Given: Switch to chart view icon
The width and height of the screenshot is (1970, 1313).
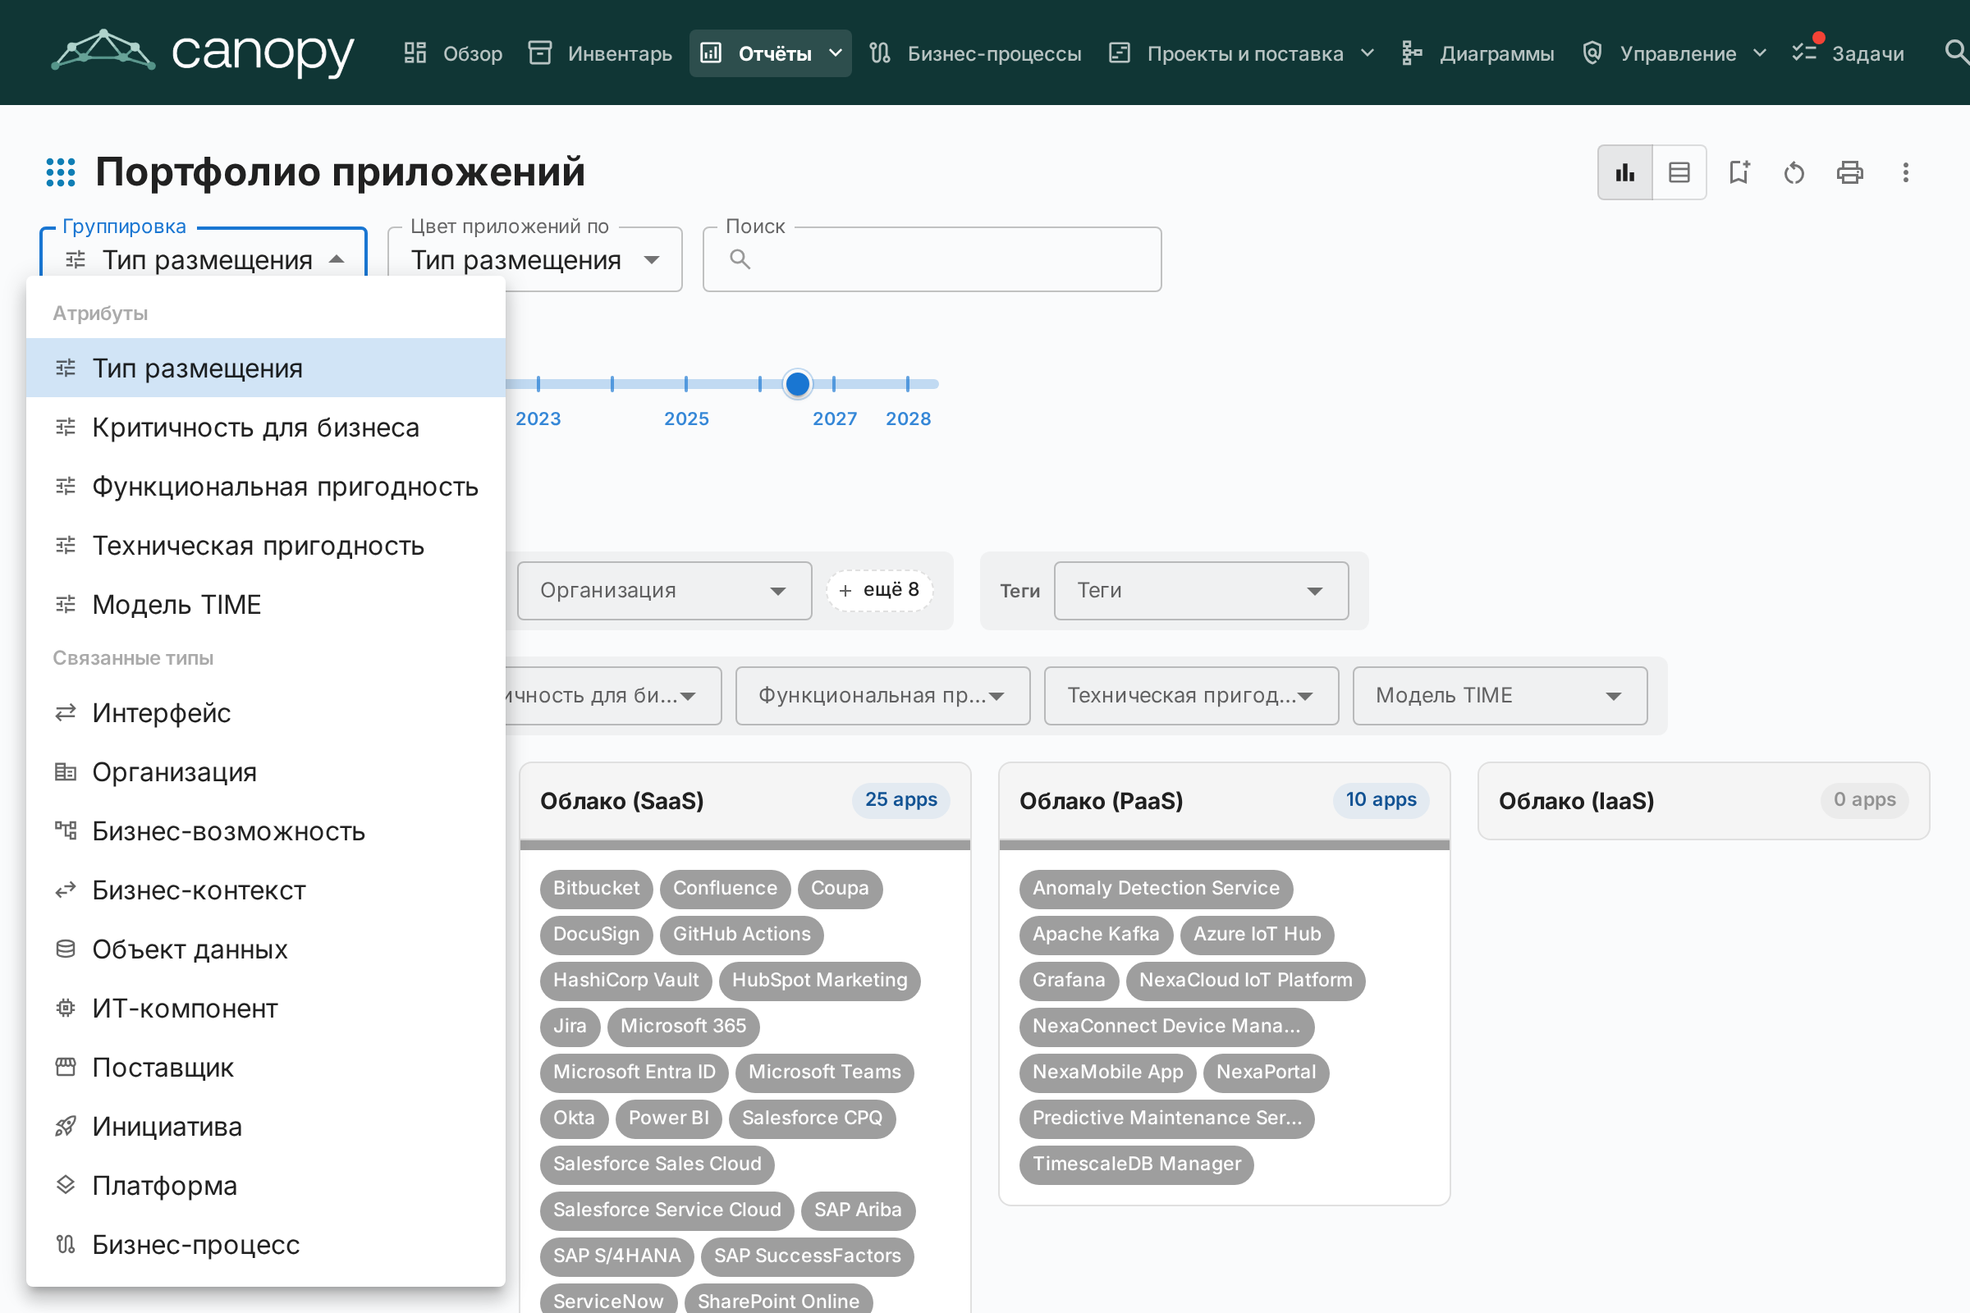Looking at the screenshot, I should point(1624,172).
